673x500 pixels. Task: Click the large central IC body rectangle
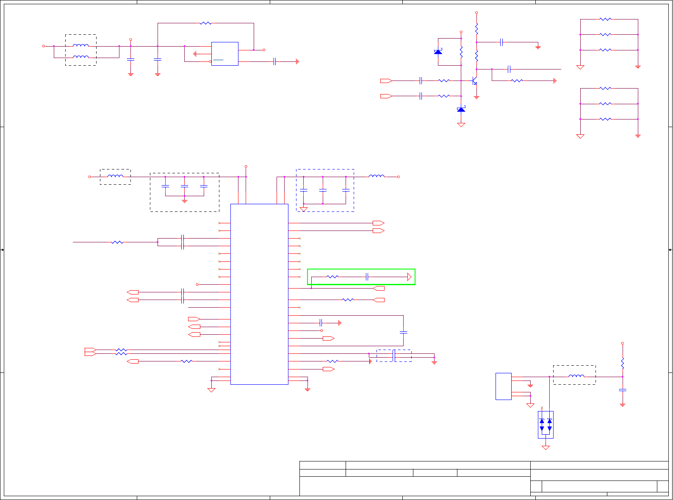[259, 294]
